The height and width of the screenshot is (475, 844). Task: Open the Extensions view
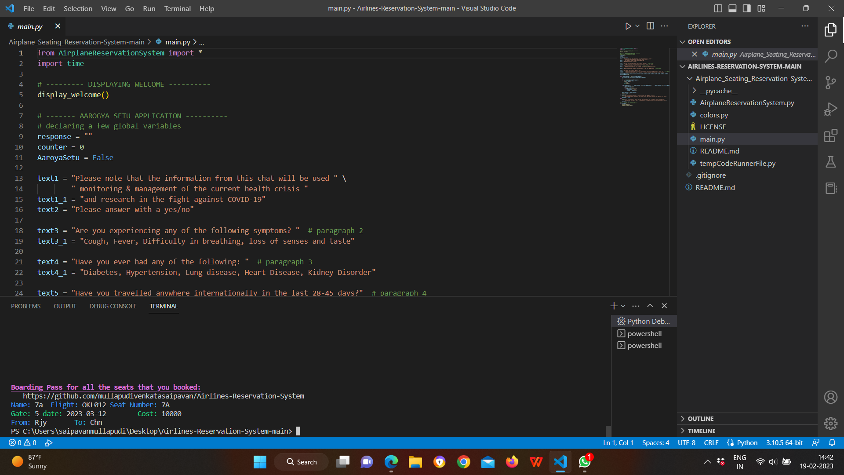[x=830, y=135]
